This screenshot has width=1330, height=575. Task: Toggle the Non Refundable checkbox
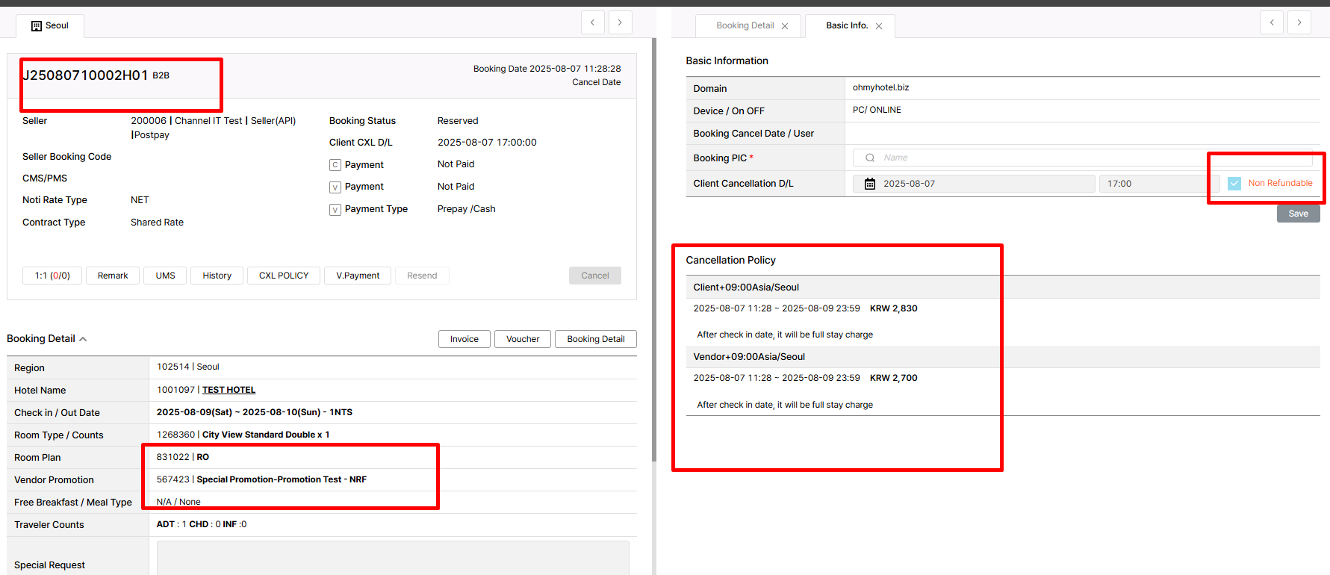[x=1234, y=184]
